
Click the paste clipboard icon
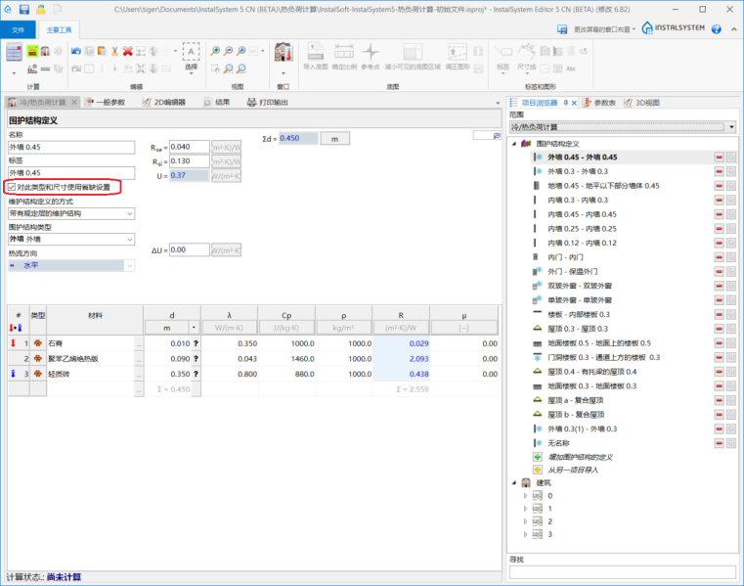pos(102,51)
